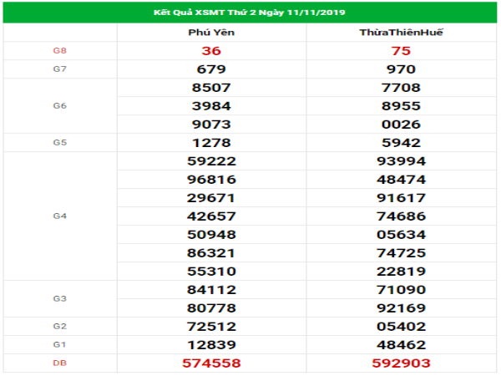Click the G3 prize row label
Image resolution: width=501 pixels, height=376 pixels.
(59, 298)
